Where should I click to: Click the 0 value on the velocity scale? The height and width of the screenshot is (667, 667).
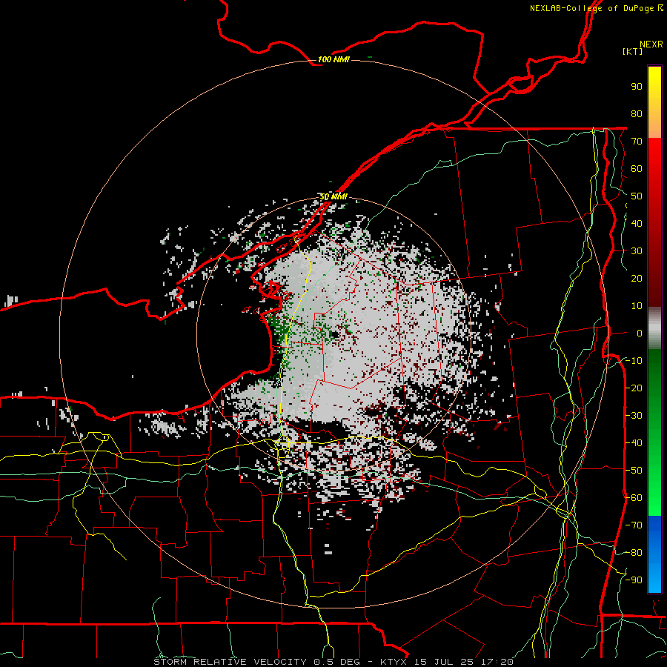(x=640, y=333)
